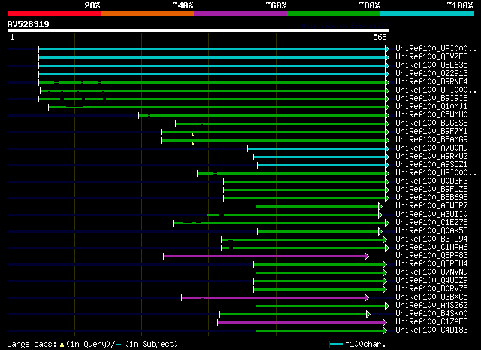Select the UniRef100_B0RV75 label
The image size is (481, 350).
click(431, 289)
